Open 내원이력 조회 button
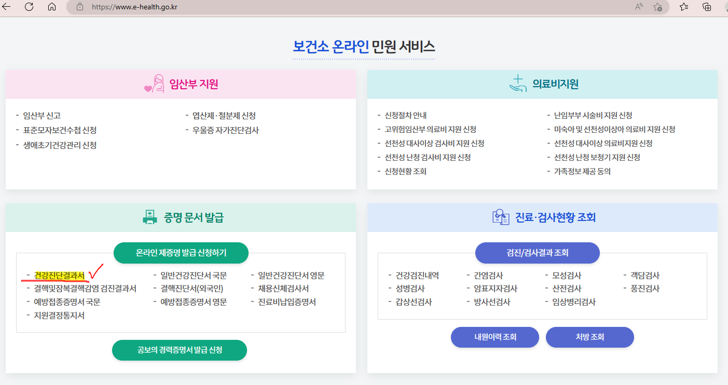This screenshot has height=385, width=728. [495, 337]
